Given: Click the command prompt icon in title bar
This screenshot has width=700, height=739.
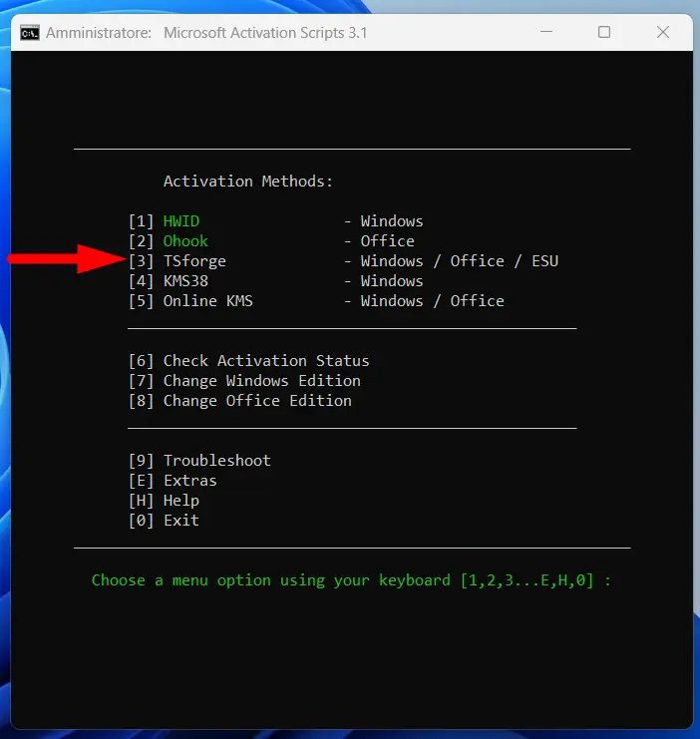Looking at the screenshot, I should pyautogui.click(x=30, y=33).
